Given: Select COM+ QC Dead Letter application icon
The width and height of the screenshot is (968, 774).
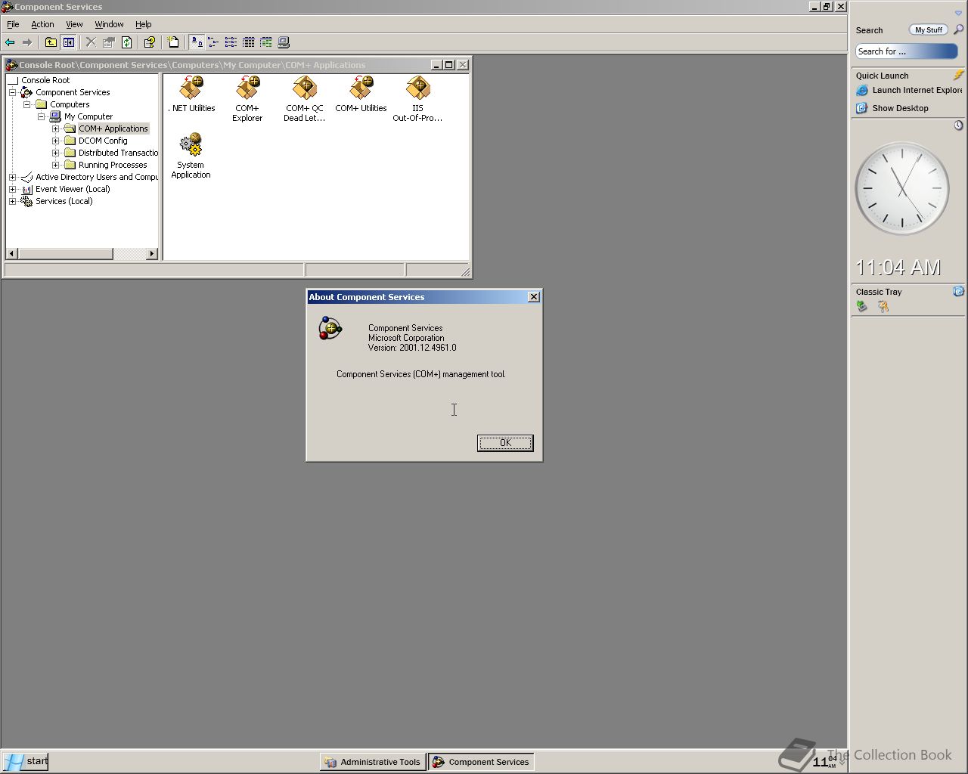Looking at the screenshot, I should [305, 99].
